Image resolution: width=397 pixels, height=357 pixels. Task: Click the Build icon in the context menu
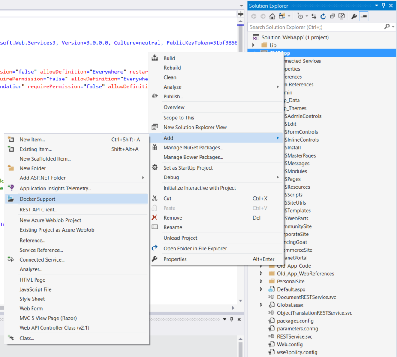155,58
